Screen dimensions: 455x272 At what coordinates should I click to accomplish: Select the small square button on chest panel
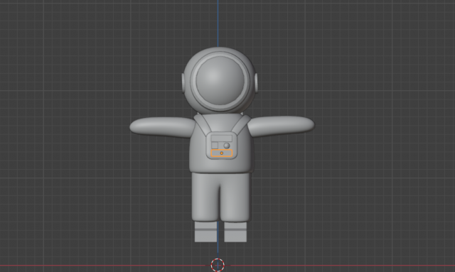tap(215, 146)
